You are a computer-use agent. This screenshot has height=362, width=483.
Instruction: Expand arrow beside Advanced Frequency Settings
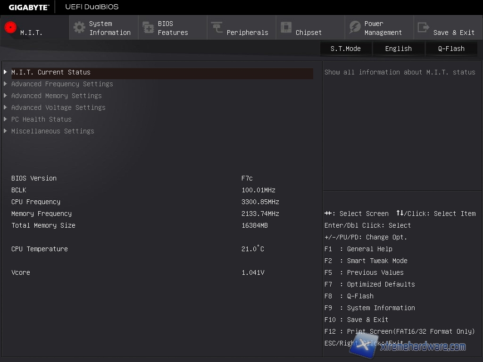5,84
